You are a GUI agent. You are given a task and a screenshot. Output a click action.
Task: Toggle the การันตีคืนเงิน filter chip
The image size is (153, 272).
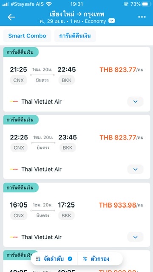tap(75, 36)
